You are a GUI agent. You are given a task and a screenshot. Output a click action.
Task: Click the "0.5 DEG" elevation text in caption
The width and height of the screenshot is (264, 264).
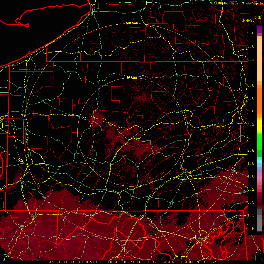[146, 262]
